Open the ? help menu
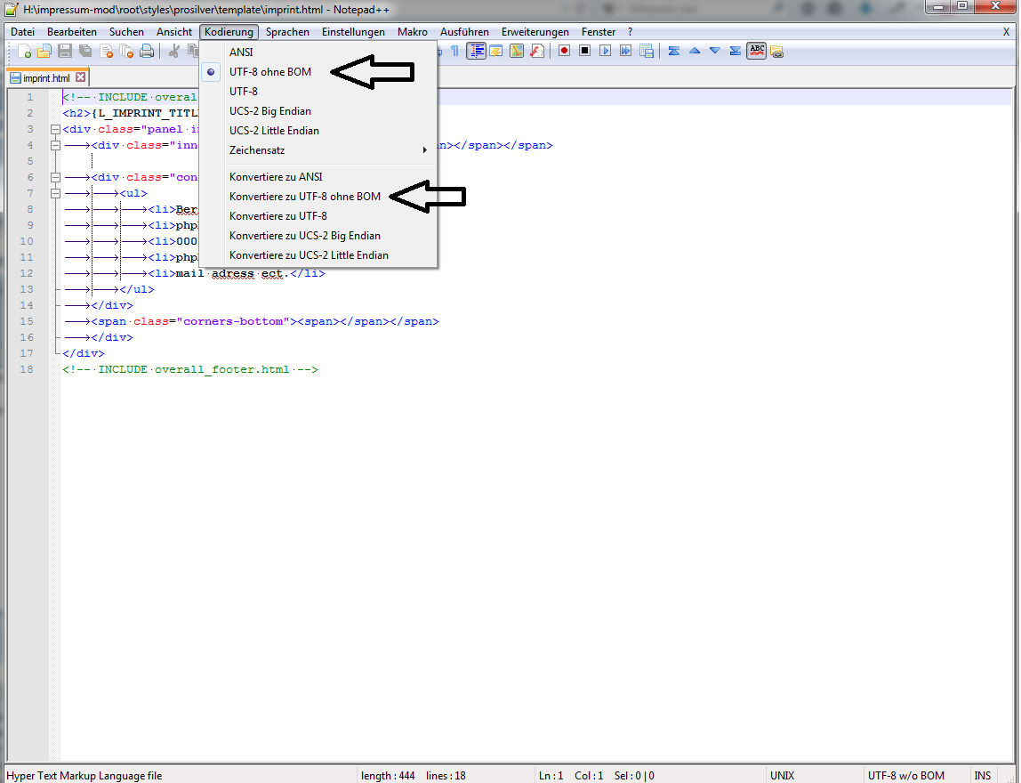This screenshot has width=1021, height=783. (x=630, y=32)
